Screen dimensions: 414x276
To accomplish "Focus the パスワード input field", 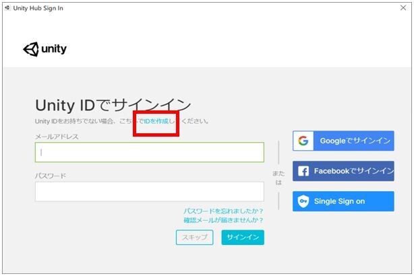I will (150, 191).
